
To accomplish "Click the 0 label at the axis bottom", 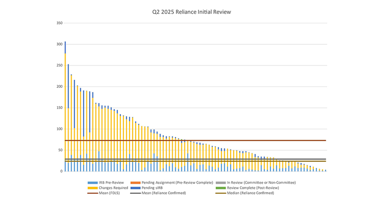I will click(x=61, y=172).
